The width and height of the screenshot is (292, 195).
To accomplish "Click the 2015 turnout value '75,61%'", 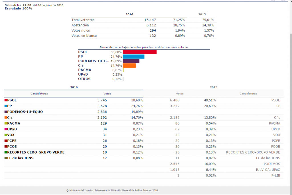I will click(208, 20).
